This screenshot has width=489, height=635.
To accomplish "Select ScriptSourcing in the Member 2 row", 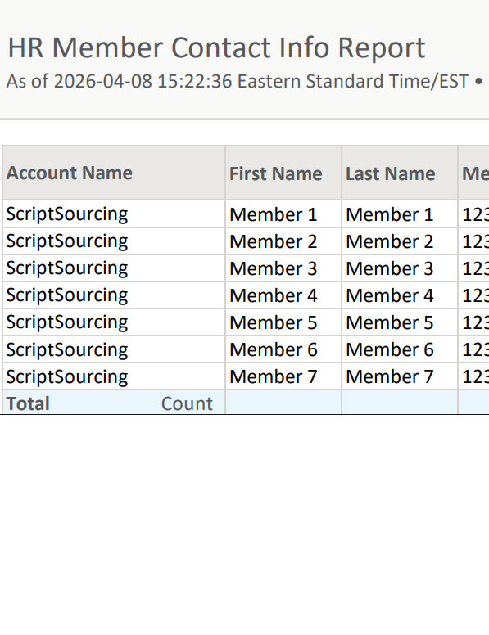I will (67, 241).
